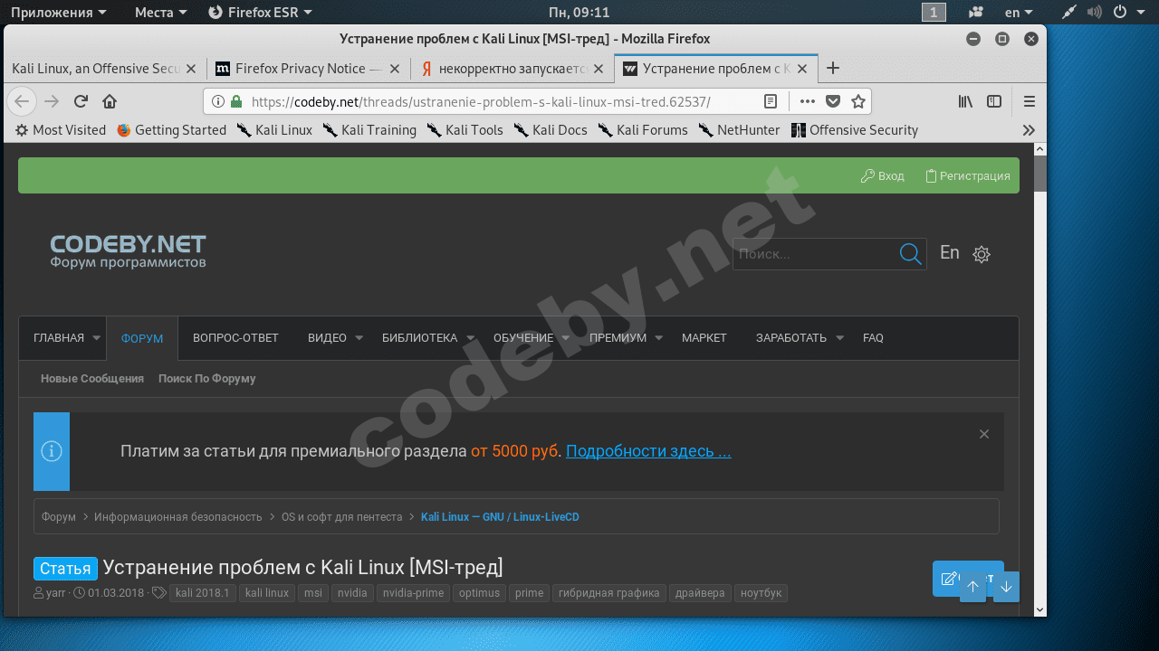Viewport: 1159px width, 651px height.
Task: Open site settings with the gear icon
Action: pyautogui.click(x=982, y=254)
